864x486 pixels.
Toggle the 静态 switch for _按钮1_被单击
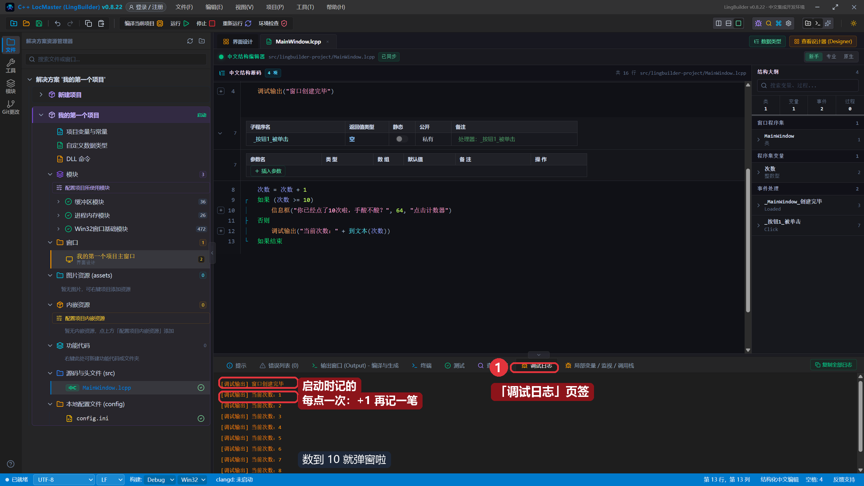click(401, 139)
